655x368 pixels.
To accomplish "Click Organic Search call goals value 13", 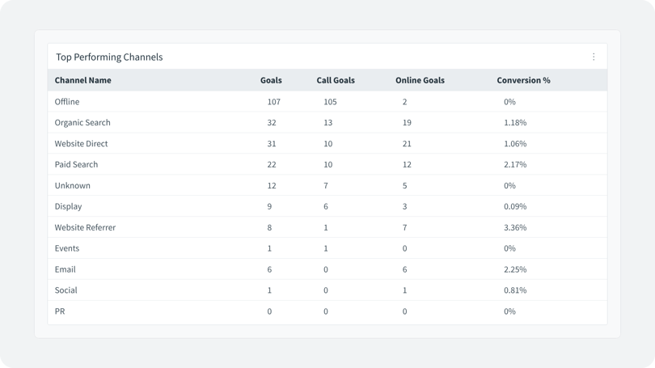I will click(x=328, y=122).
